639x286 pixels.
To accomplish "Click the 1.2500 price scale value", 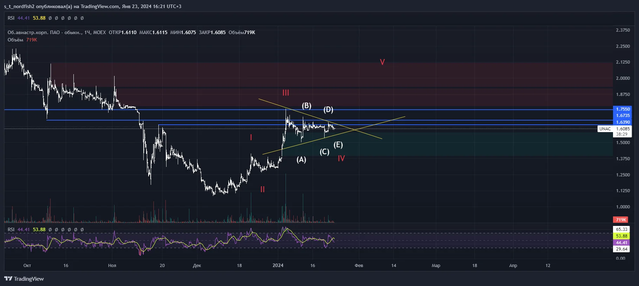I will click(x=623, y=175).
